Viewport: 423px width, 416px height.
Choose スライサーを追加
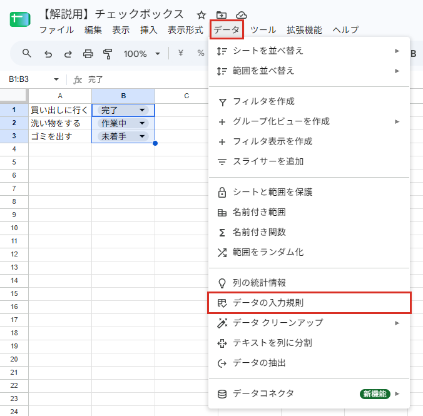click(309, 161)
